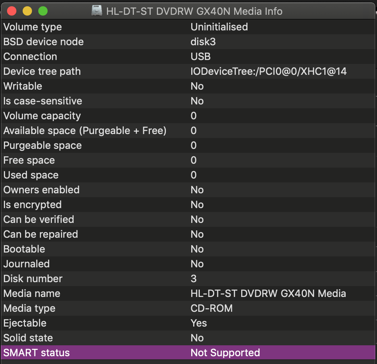Select the 'Is case-sensitive' label
Screen dimensions: 377x364
click(43, 101)
